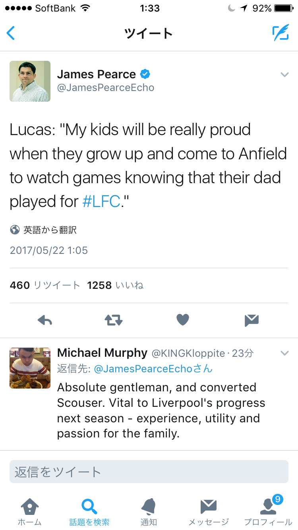Tap the #LFC hashtag link
The image size is (298, 530).
pos(101,201)
